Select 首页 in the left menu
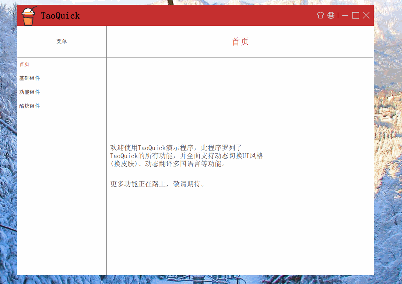 pos(24,64)
